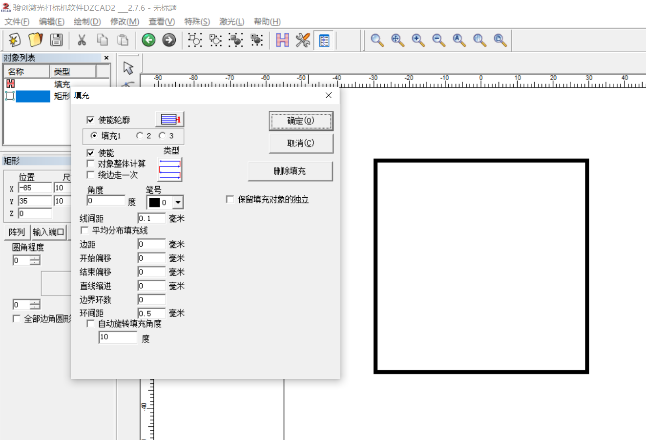Screen dimensions: 646x440
Task: Open the 笔号 pen number dropdown
Action: point(178,202)
